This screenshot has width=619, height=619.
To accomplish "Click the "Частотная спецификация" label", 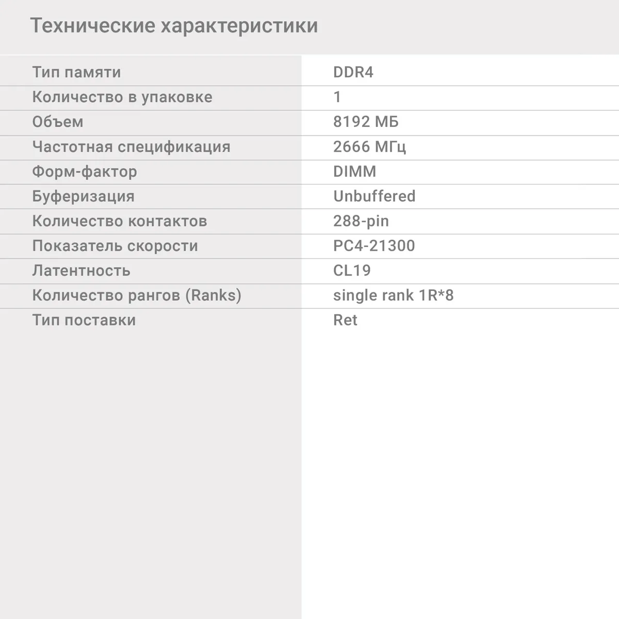I will tap(131, 146).
